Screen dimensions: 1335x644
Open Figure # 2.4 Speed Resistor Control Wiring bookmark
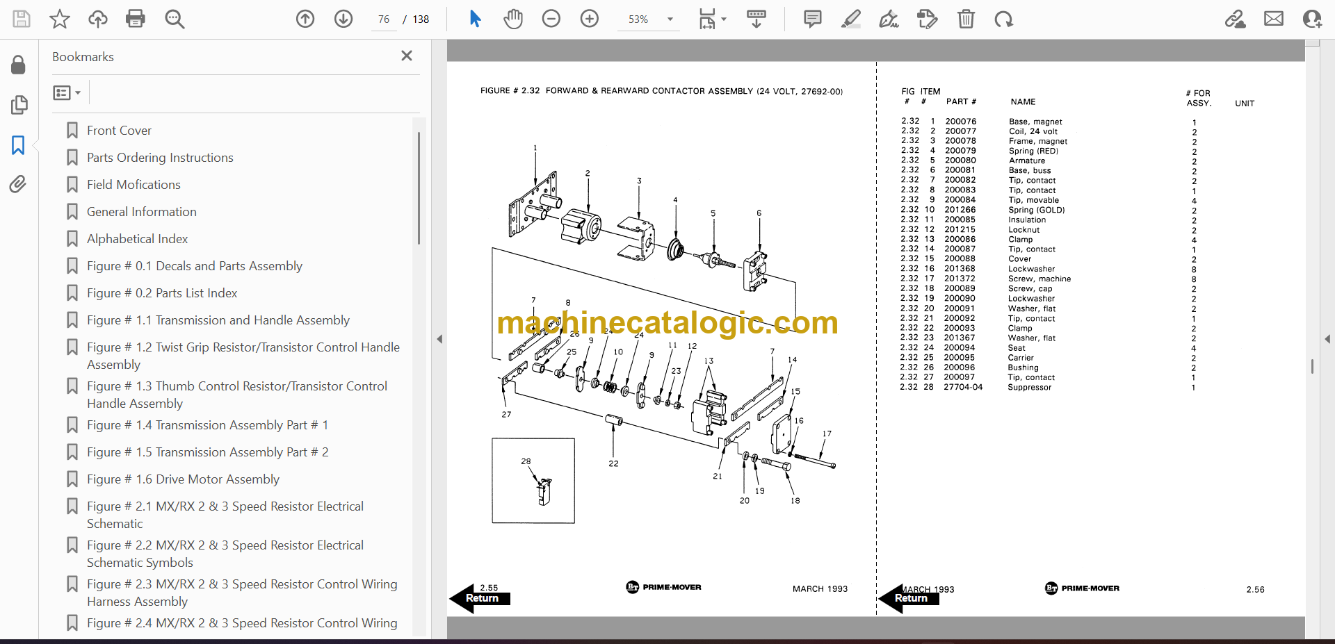coord(242,623)
